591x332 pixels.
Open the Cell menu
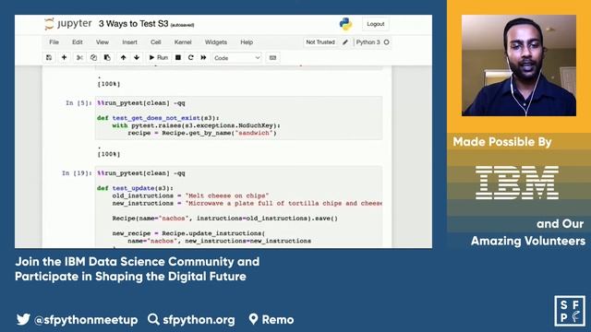[x=156, y=42]
